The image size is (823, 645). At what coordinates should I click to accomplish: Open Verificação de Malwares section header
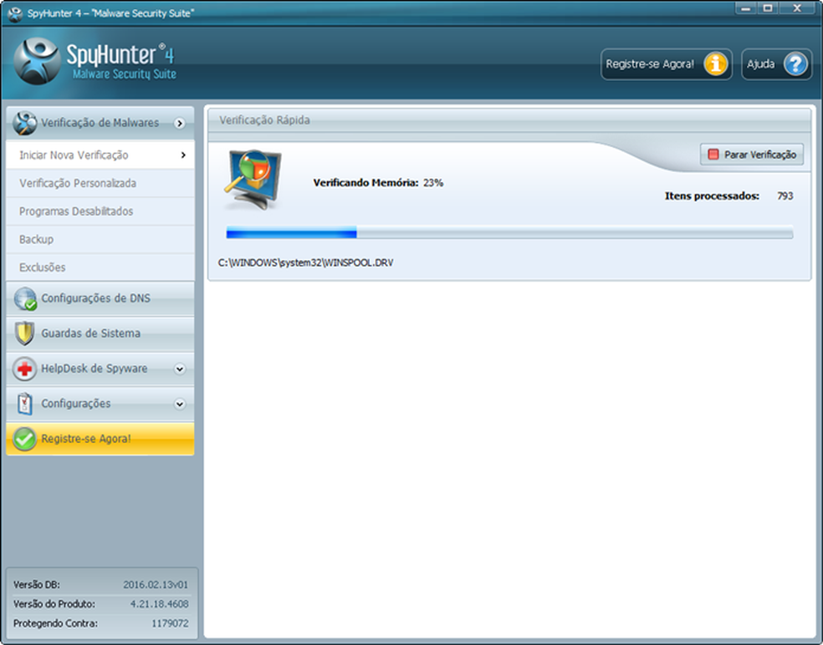click(100, 123)
